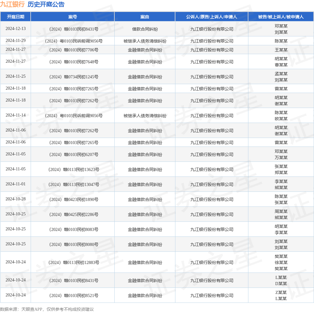314x312 pixels.
Task: Click 被继承人债务清偿纠纷 in the 2024-11-29 row
Action: [145, 41]
